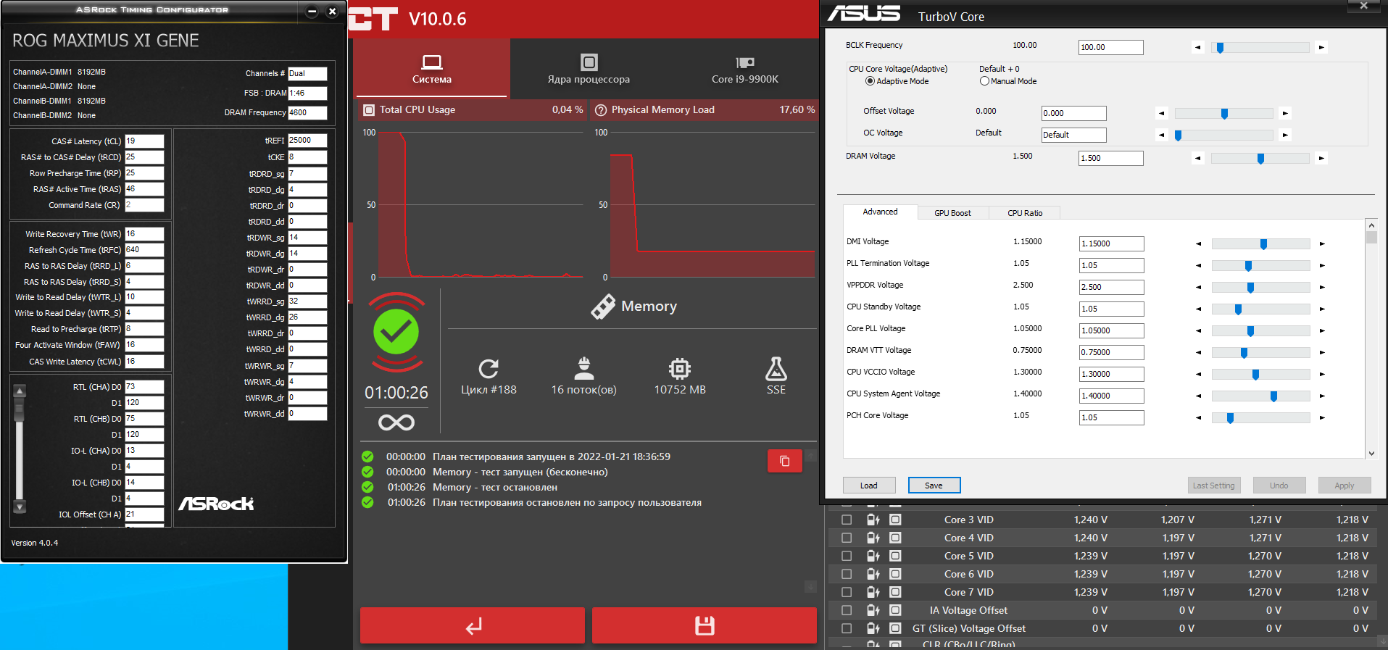
Task: Click the square icon in the GT (Slice) Voltage Offset row
Action: pos(895,628)
